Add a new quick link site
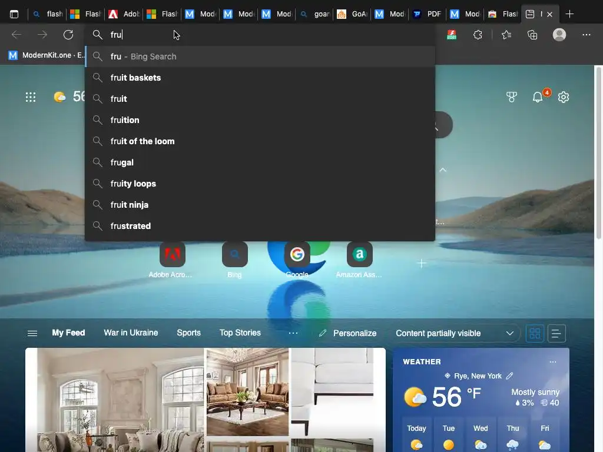The image size is (603, 452). (422, 263)
